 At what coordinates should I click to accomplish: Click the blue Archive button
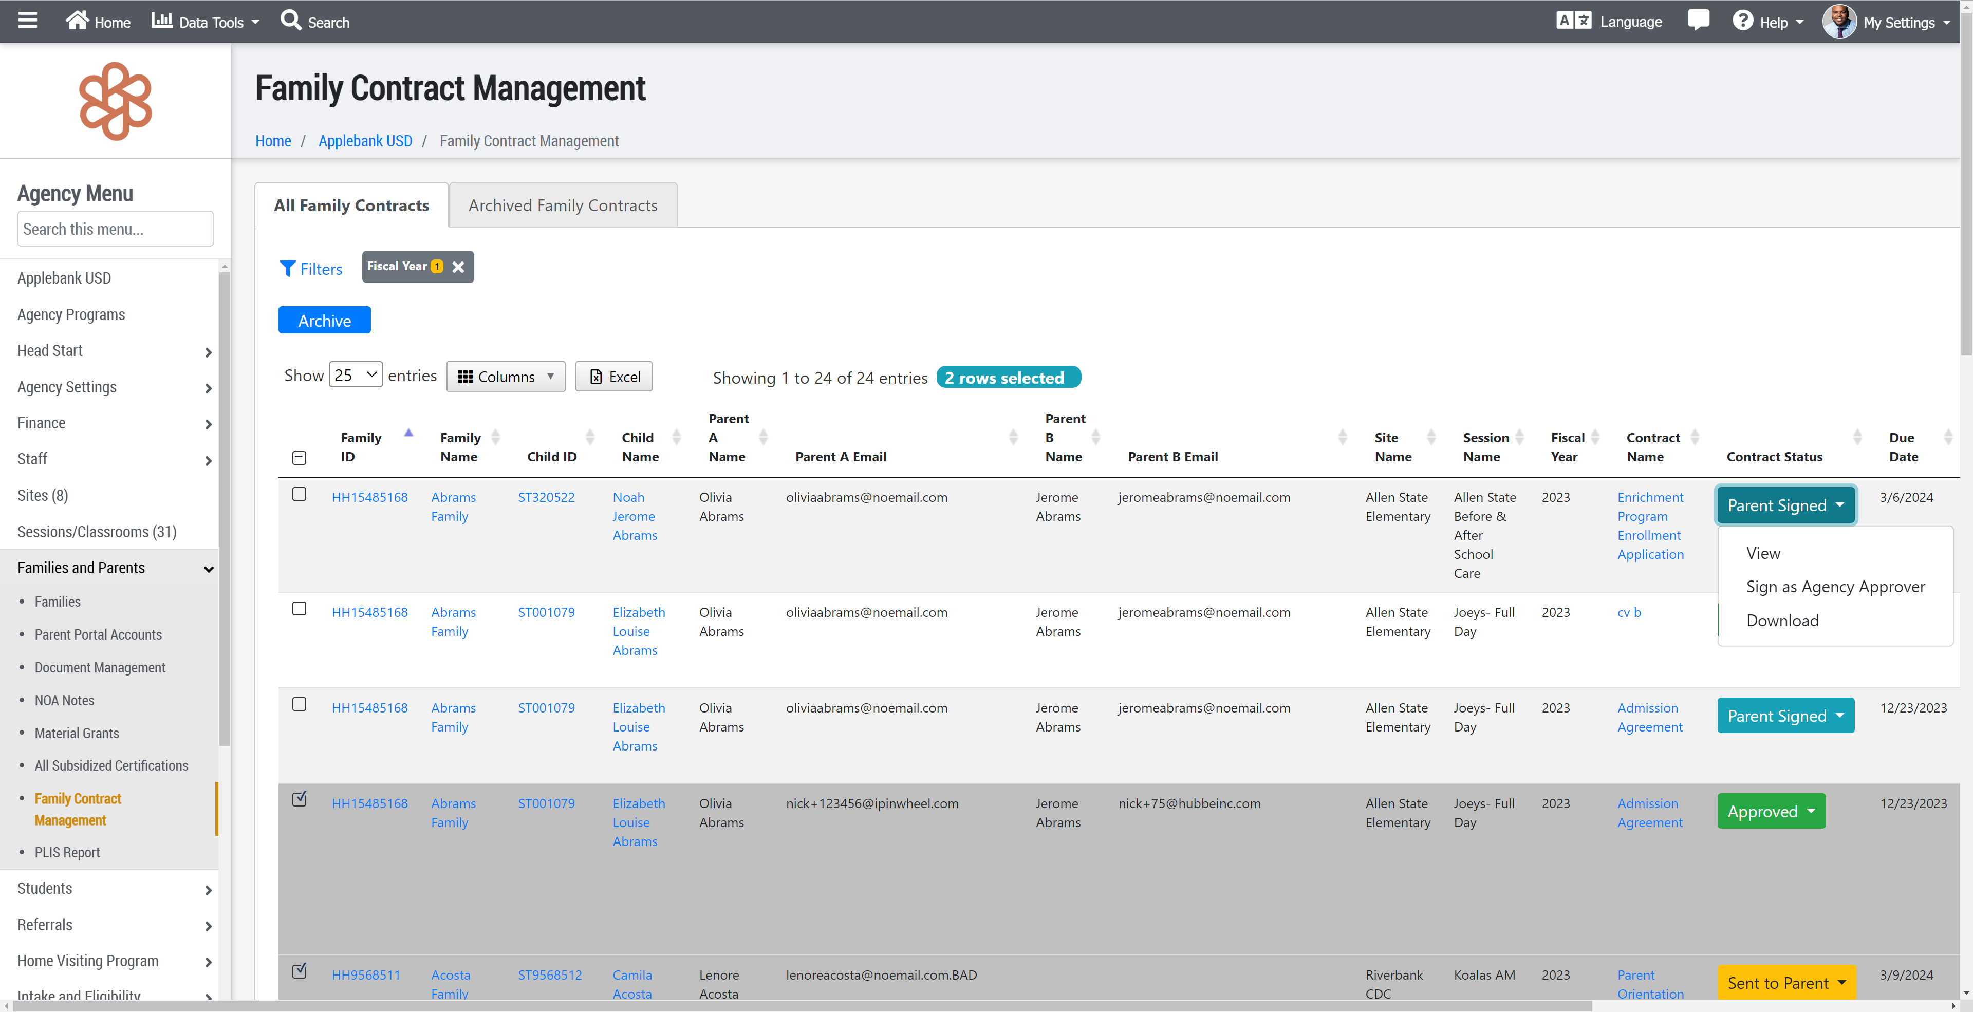click(x=324, y=320)
